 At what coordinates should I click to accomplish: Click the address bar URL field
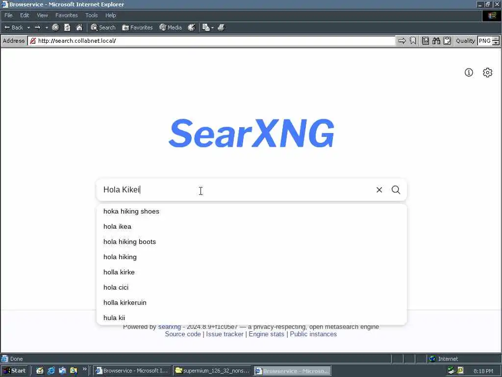(211, 41)
